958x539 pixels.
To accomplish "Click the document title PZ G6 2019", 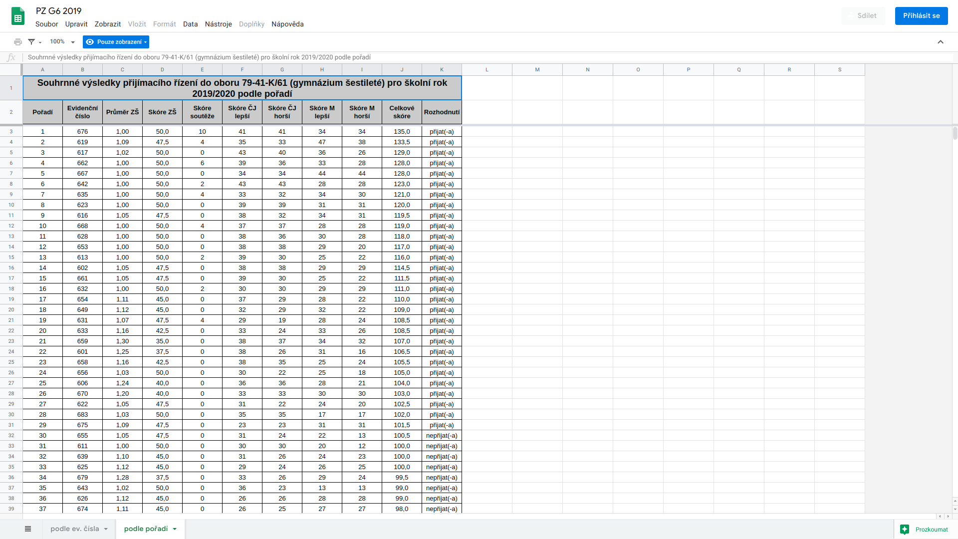I will click(58, 11).
